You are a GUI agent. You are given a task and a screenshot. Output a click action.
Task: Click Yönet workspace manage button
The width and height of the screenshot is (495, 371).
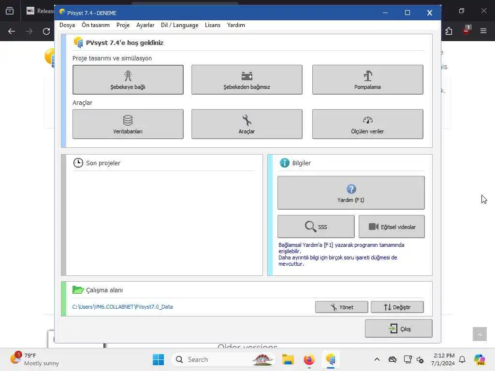[342, 307]
